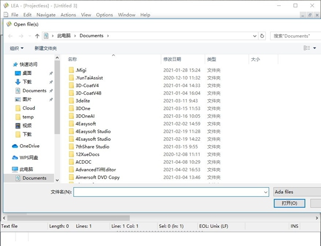
Task: Click the 新建文件夹 button
Action: click(x=45, y=48)
